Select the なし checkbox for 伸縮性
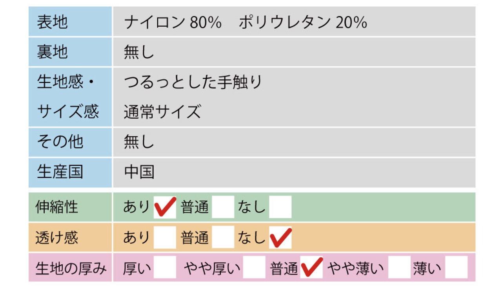Image resolution: width=502 pixels, height=293 pixels. click(x=280, y=207)
